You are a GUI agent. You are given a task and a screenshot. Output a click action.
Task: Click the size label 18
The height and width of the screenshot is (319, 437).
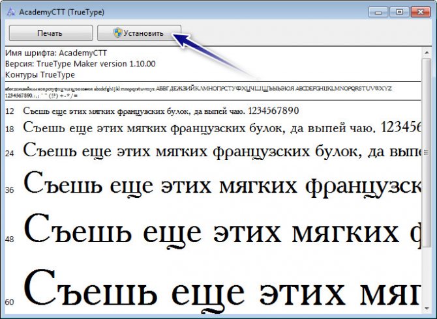point(10,129)
